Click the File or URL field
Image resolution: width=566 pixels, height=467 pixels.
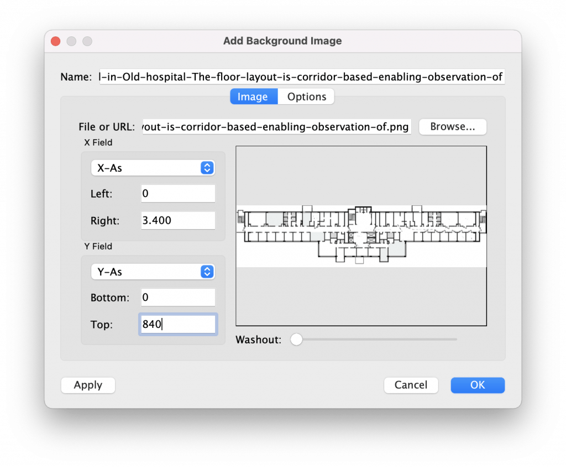(276, 126)
